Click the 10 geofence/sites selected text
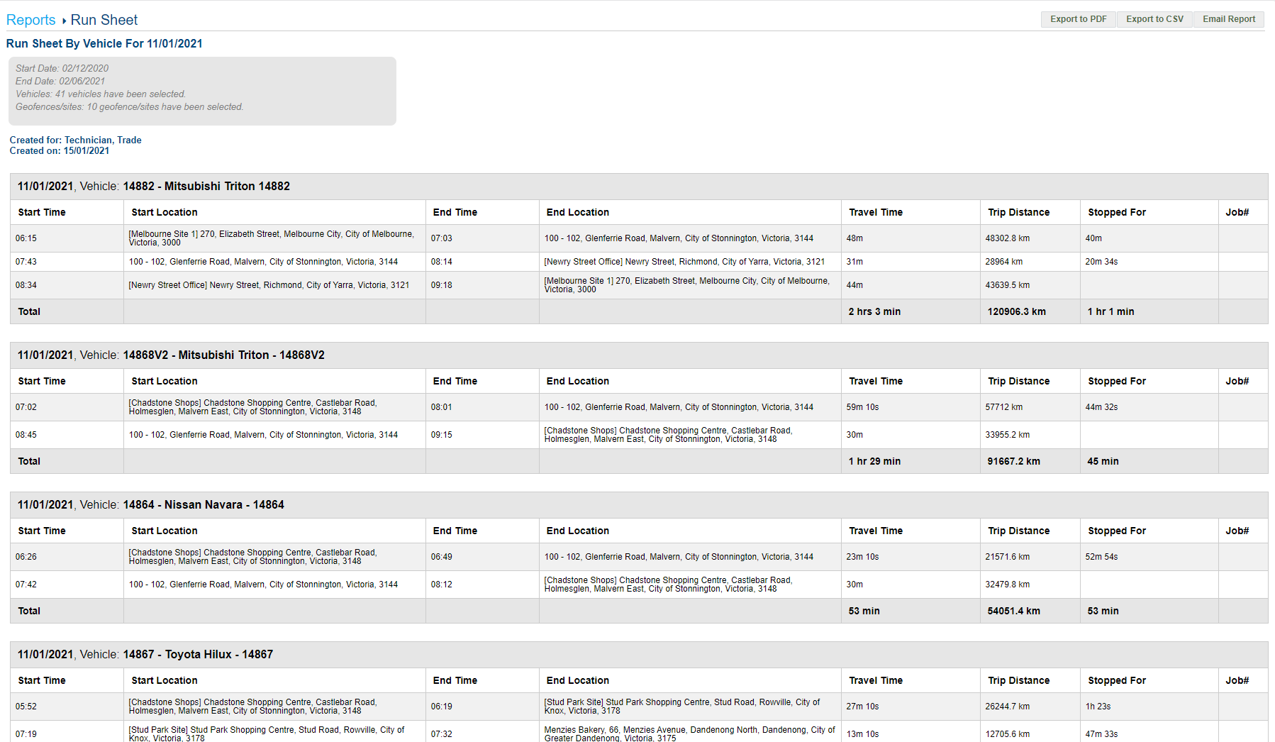The width and height of the screenshot is (1275, 742). tap(130, 106)
